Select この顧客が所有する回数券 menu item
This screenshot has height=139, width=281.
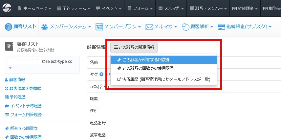[164, 60]
